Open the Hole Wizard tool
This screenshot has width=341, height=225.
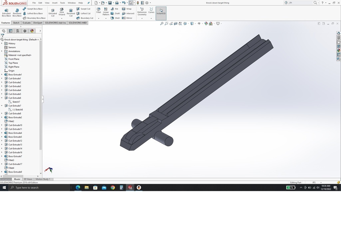coord(62,12)
